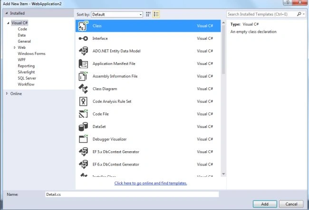Click the Assembly Information File icon

(83, 76)
